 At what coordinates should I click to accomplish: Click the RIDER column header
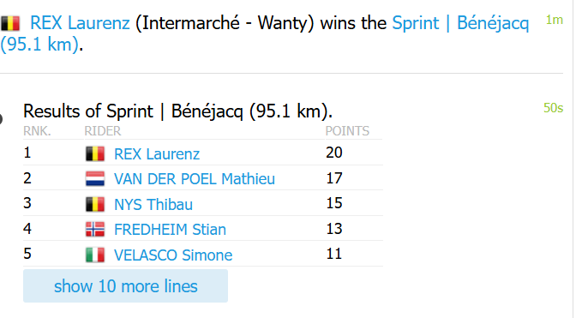tap(103, 131)
